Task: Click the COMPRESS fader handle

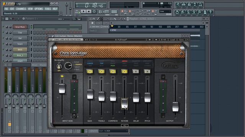Action: [x=113, y=96]
